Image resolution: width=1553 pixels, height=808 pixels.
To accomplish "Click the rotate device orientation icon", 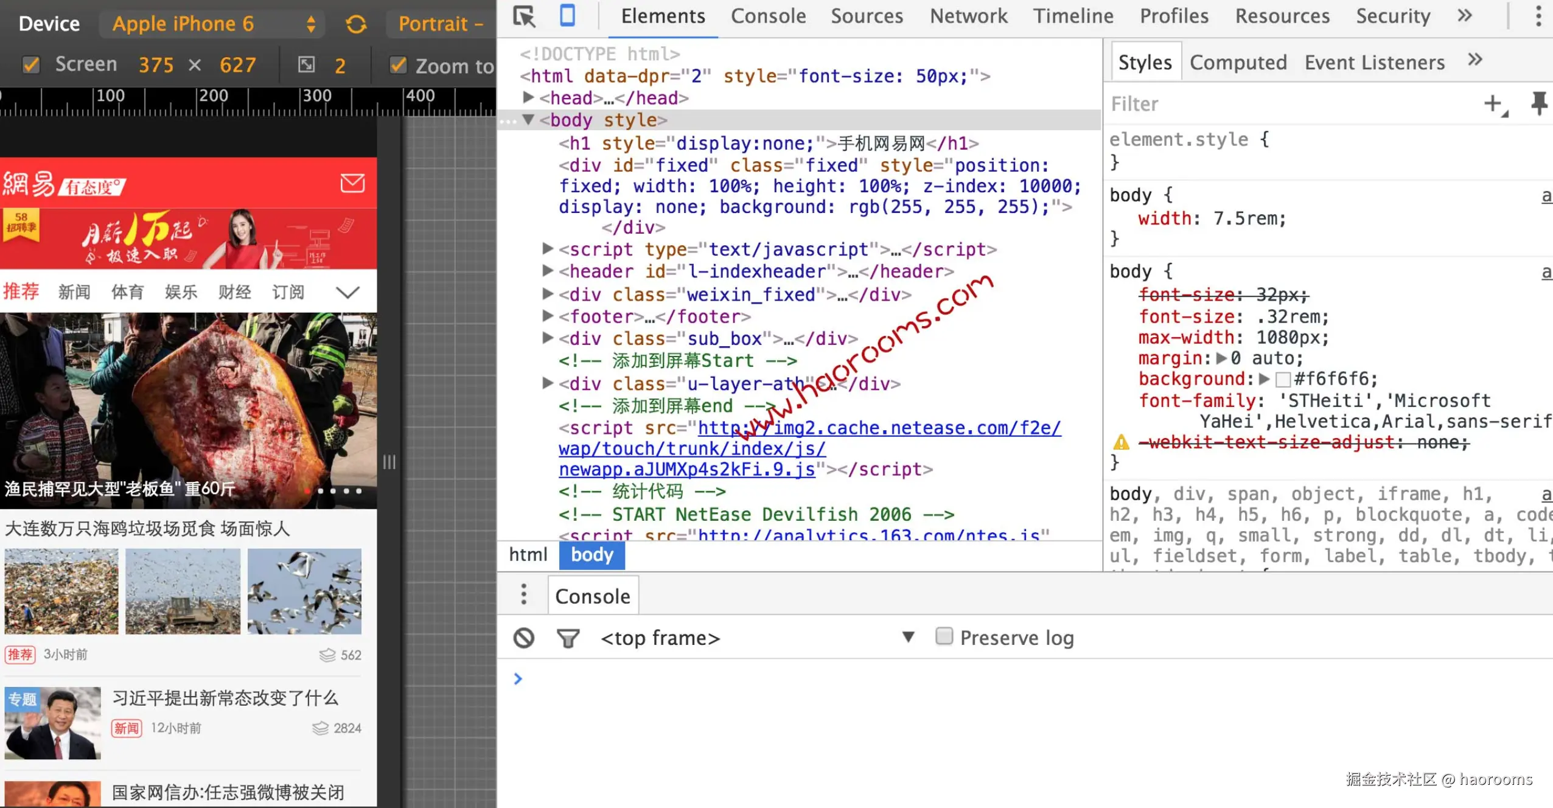I will pos(356,24).
